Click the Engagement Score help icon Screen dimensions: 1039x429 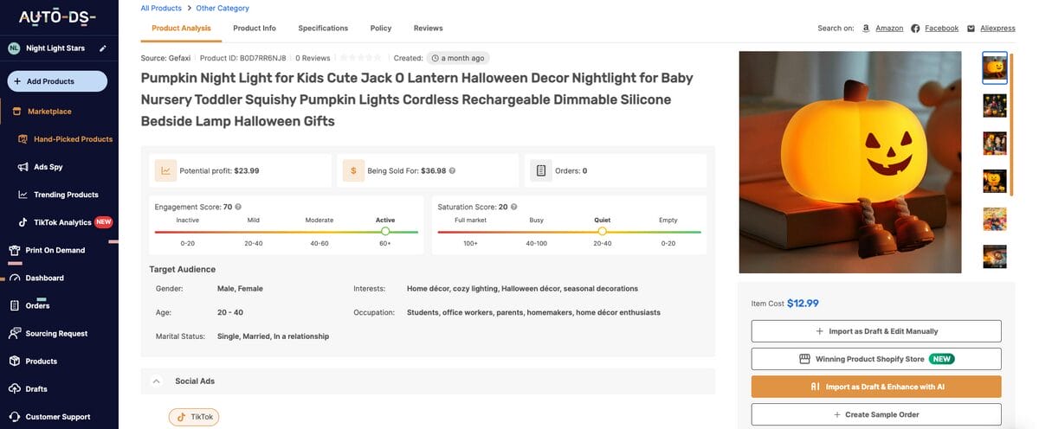(238, 207)
